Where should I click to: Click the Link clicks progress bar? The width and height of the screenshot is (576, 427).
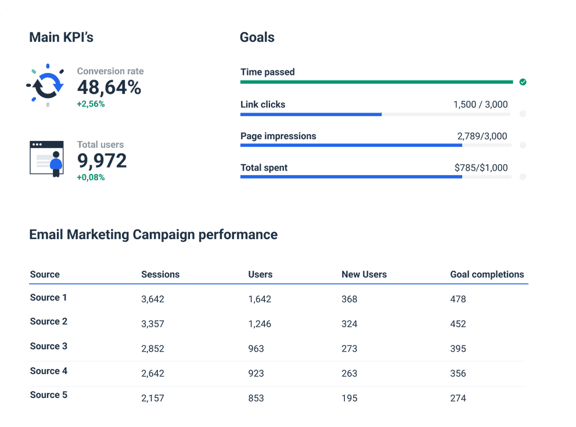pyautogui.click(x=376, y=114)
